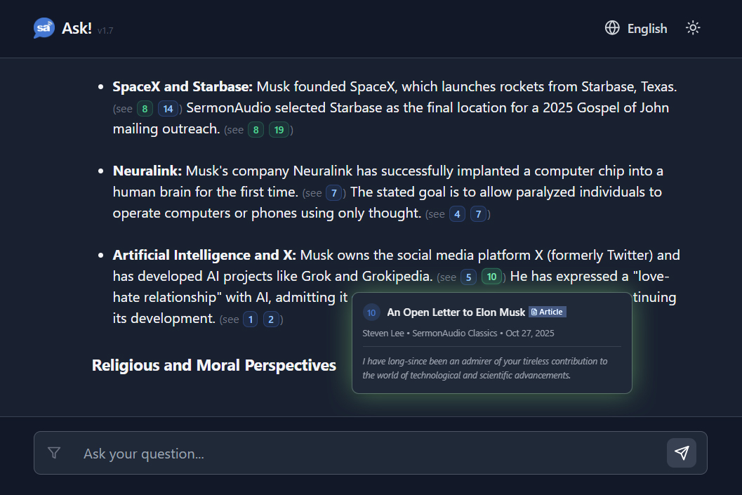Click the number 10 circle in popup
Viewport: 742px width, 495px height.
[371, 312]
